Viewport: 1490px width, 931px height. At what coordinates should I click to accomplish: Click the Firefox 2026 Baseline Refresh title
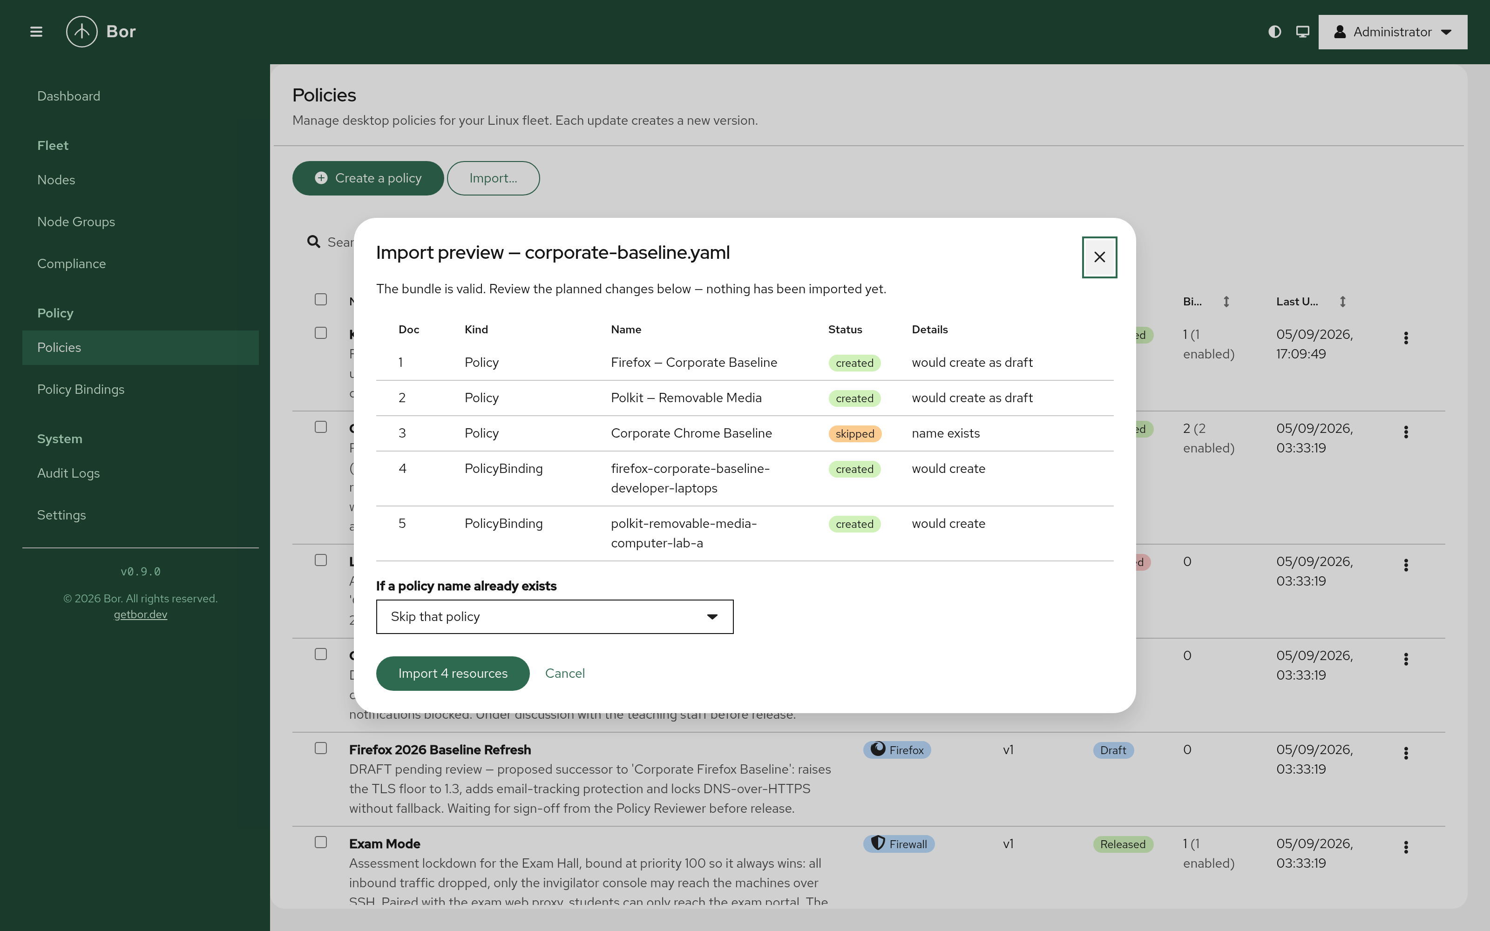[440, 750]
